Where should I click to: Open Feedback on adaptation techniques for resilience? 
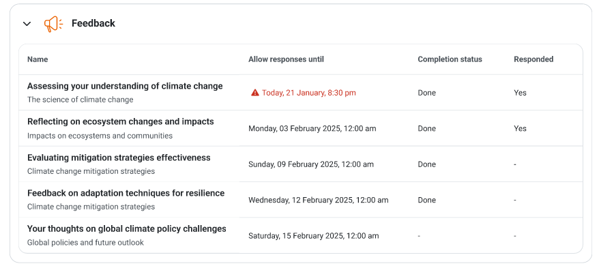click(x=126, y=193)
